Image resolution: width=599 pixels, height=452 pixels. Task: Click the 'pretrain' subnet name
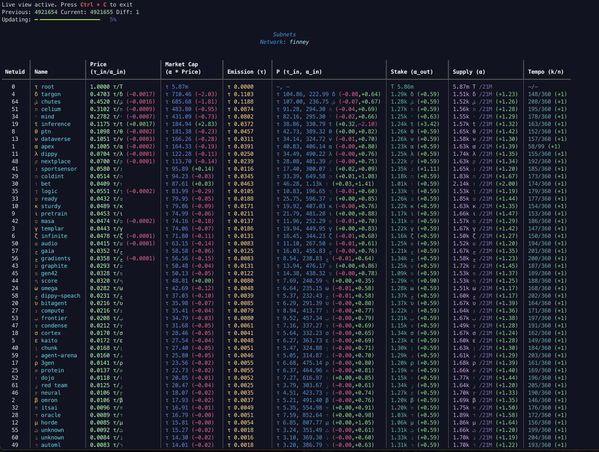coord(54,214)
